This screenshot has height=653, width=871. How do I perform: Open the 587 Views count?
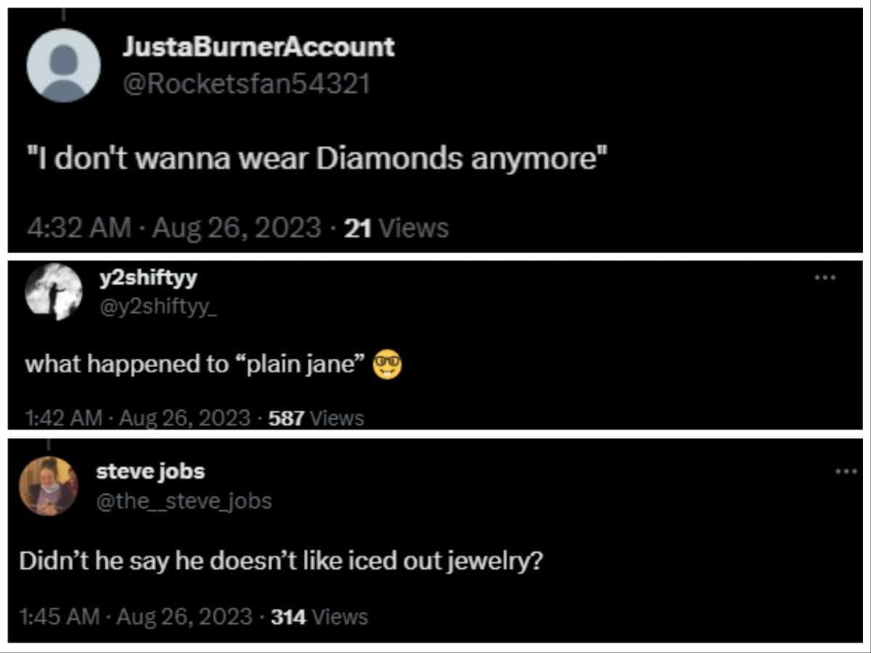[316, 418]
